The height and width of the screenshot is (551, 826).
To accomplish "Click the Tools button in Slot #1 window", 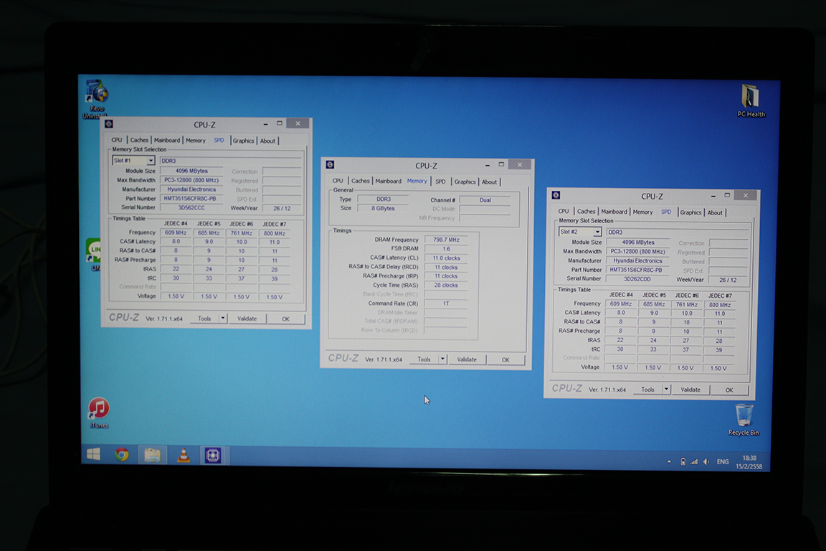I will [x=204, y=319].
